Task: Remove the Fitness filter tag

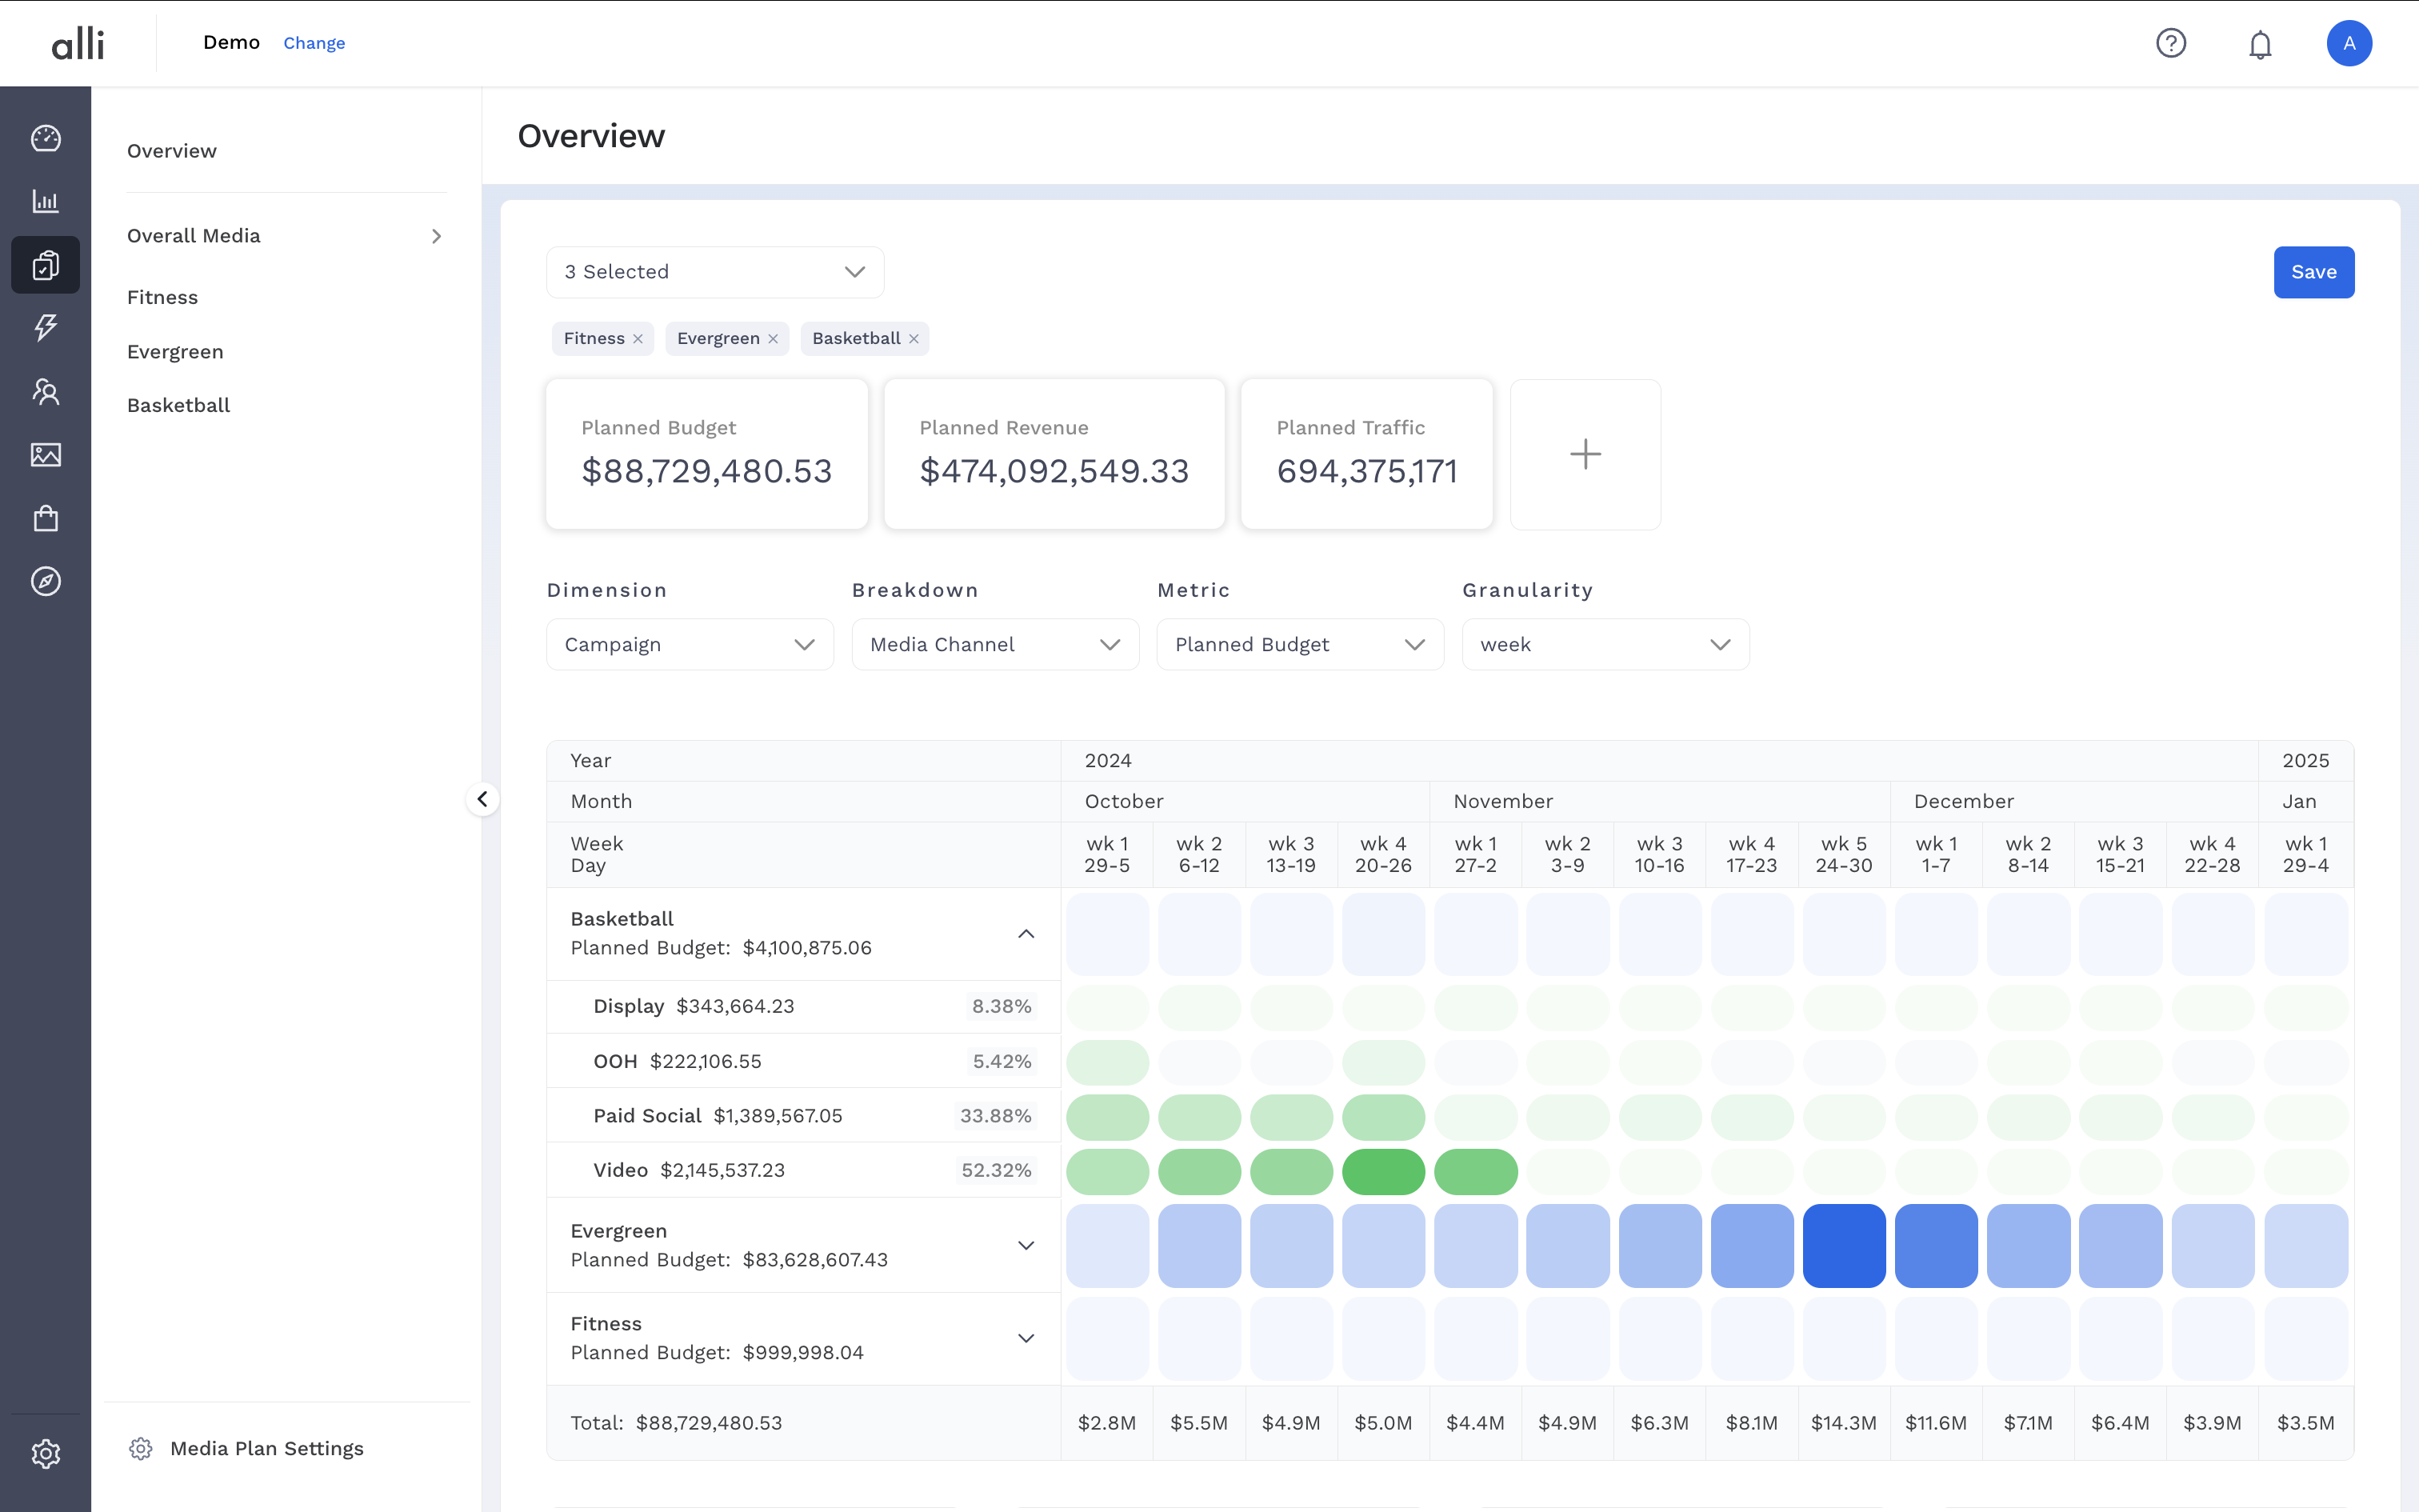Action: pos(638,339)
